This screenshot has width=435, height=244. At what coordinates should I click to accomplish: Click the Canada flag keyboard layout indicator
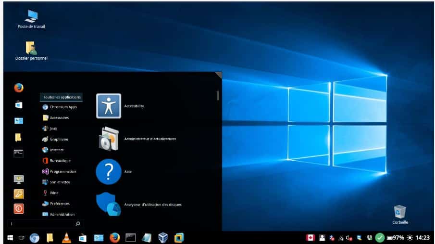311,238
